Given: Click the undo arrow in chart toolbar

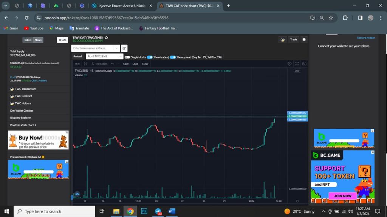Looking at the screenshot, I should click(113, 64).
